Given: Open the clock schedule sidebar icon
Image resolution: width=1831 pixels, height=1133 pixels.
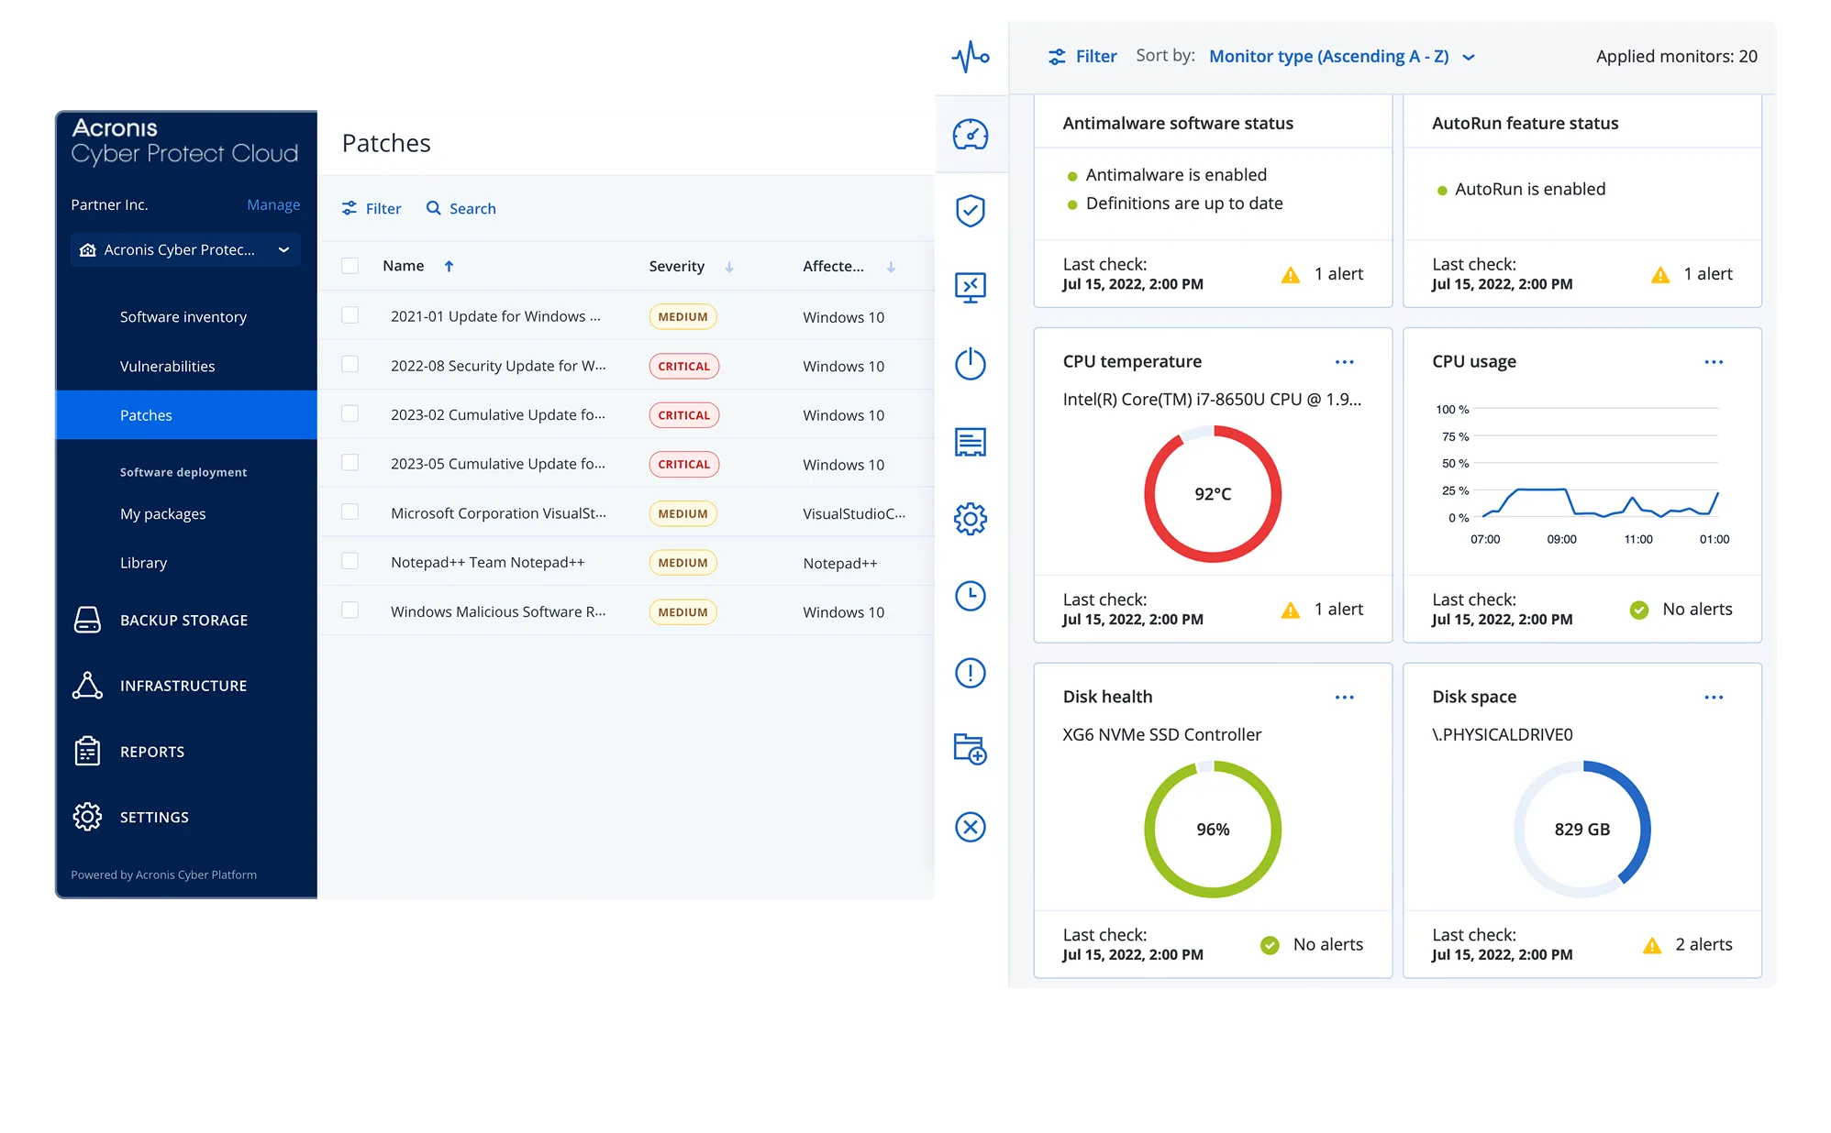Looking at the screenshot, I should tap(970, 596).
